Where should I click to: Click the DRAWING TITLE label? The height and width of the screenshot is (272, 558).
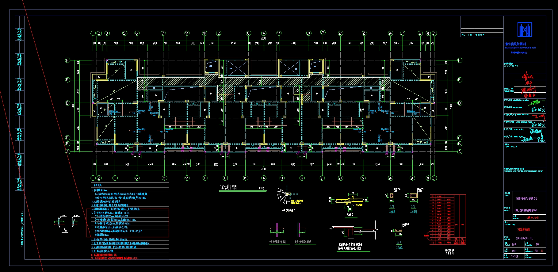510,224
